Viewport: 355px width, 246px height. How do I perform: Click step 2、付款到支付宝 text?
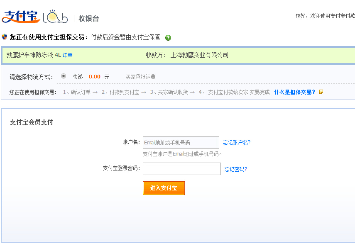click(x=120, y=92)
